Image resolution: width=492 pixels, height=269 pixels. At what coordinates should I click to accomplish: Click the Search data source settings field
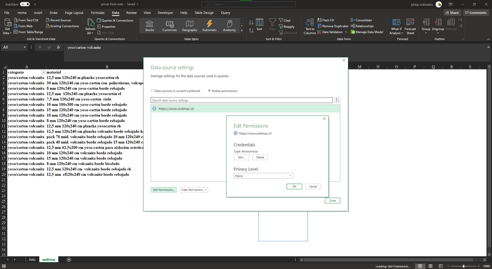tap(242, 101)
